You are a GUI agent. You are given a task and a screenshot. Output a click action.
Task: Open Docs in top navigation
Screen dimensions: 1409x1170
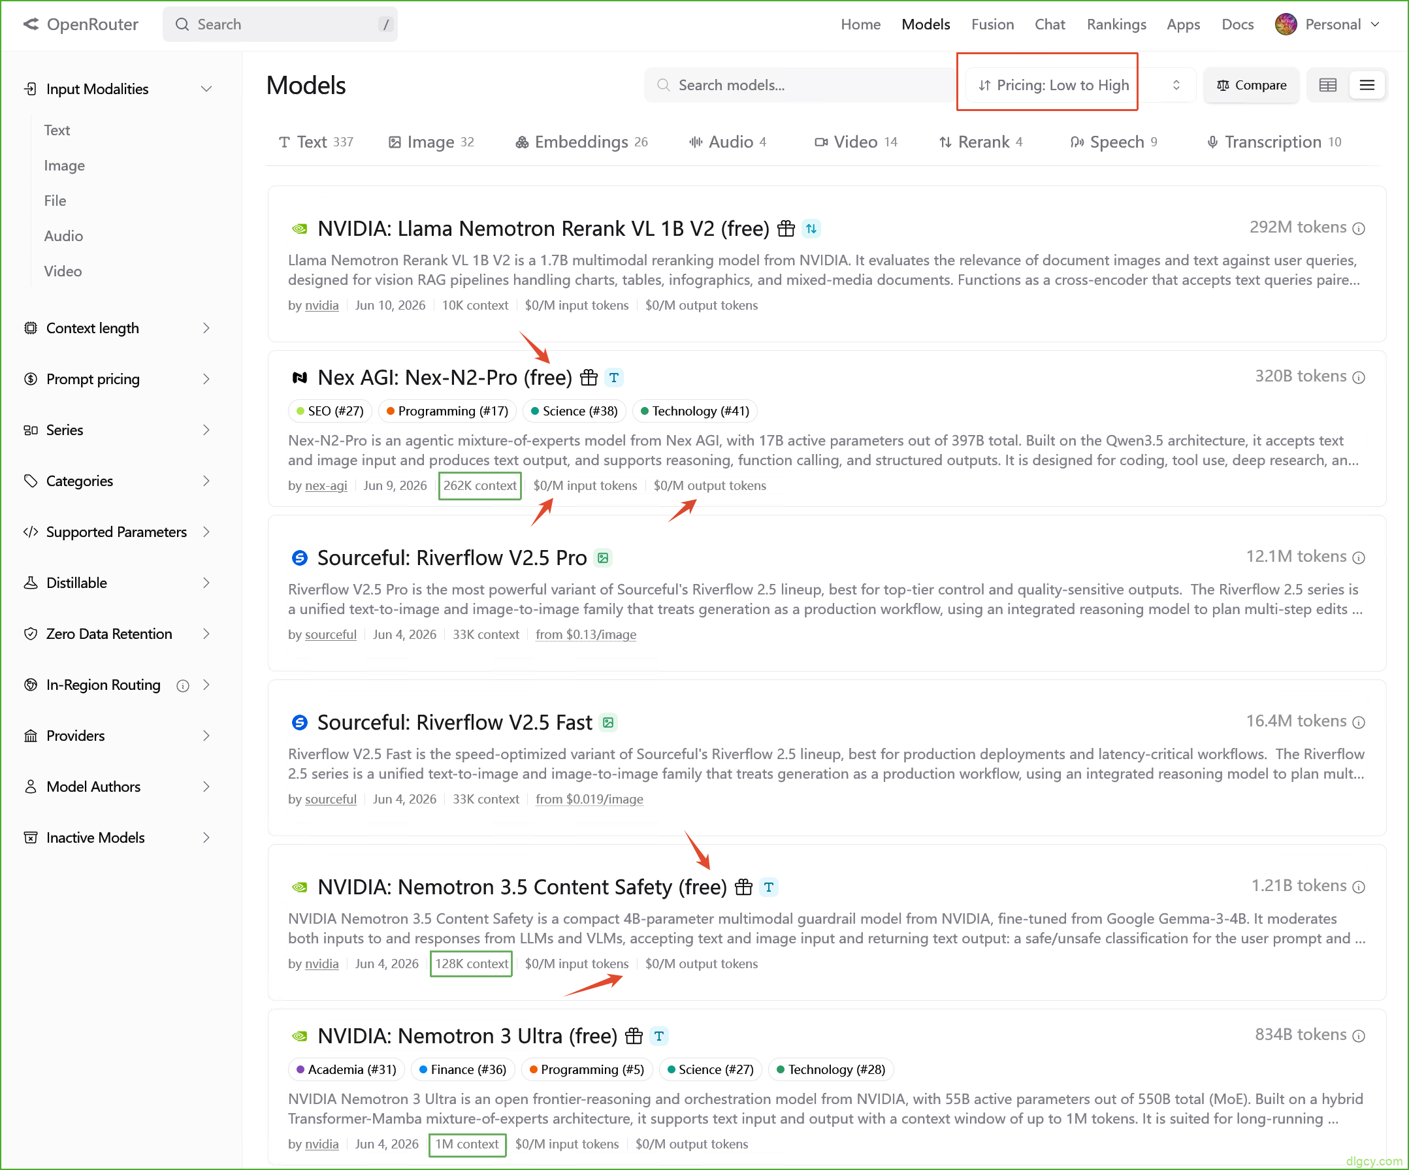(x=1237, y=25)
